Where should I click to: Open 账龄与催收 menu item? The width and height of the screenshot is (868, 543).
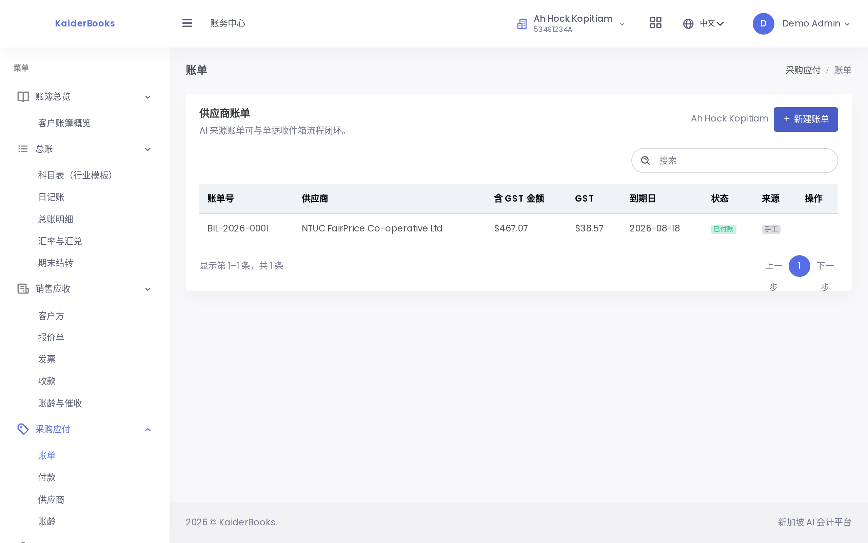60,403
